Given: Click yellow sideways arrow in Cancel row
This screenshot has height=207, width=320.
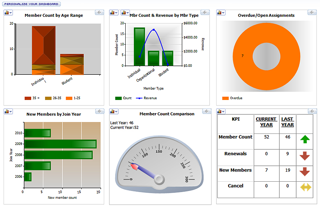Looking at the screenshot, I should (306, 187).
